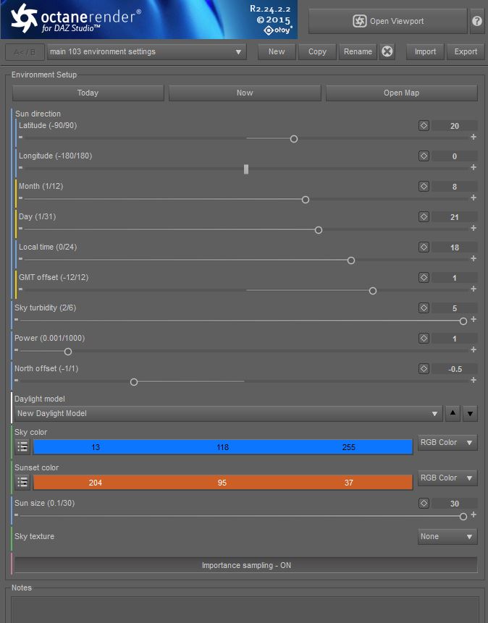This screenshot has width=488, height=623.
Task: Toggle the Importance sampling ON button
Action: click(245, 565)
